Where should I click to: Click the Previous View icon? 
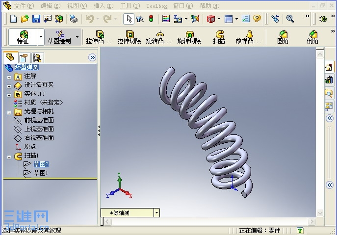click(x=275, y=19)
